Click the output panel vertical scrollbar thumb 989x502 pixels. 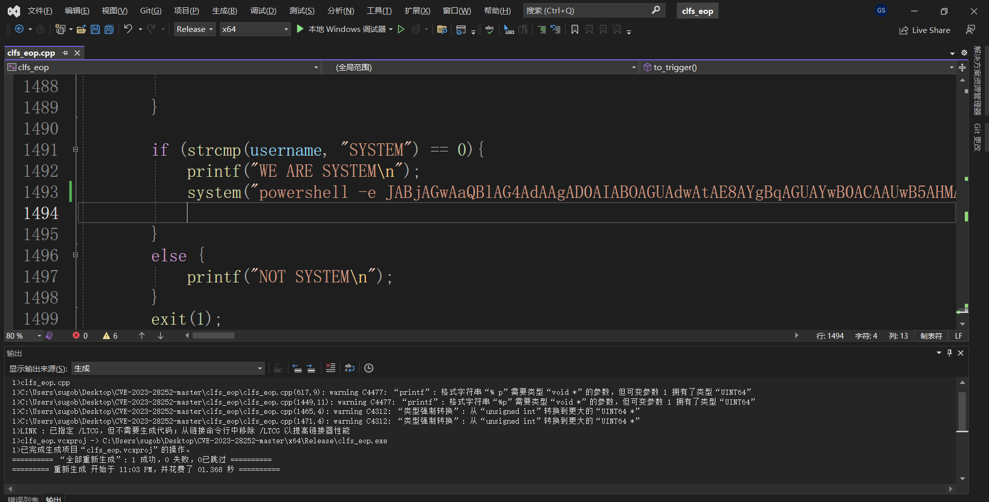(x=962, y=411)
